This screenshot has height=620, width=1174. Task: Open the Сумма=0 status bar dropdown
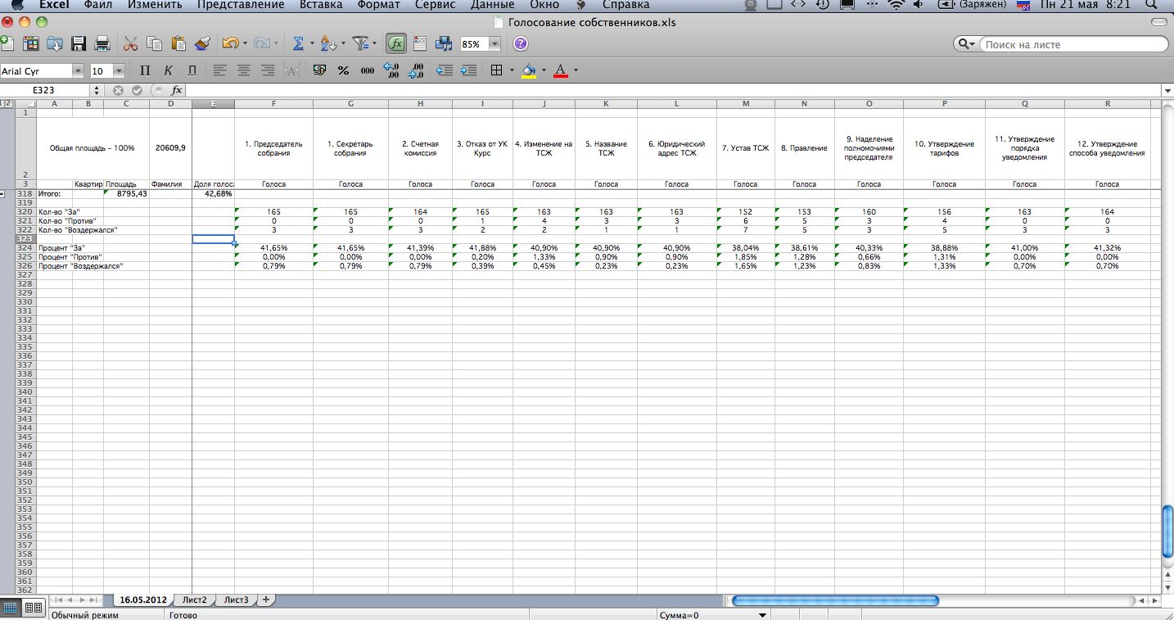[763, 615]
